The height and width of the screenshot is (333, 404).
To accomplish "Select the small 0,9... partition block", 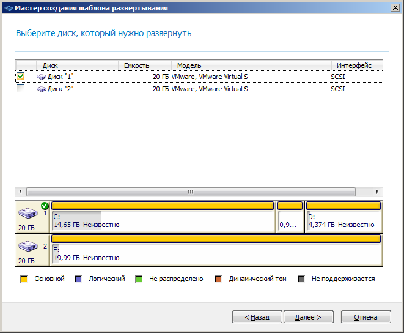I will click(x=290, y=217).
